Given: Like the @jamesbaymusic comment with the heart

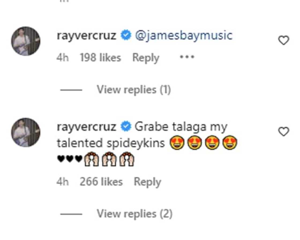Looking at the screenshot, I should point(284,40).
